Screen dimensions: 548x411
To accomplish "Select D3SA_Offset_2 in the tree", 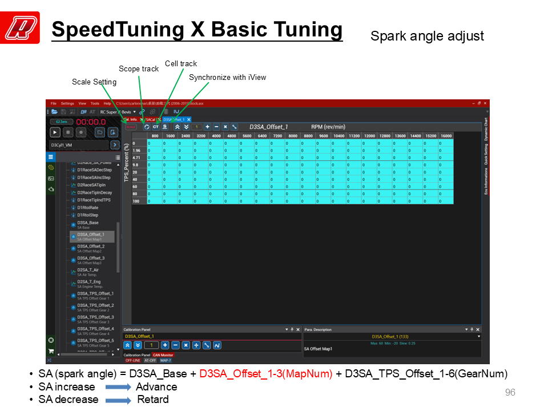I will (x=91, y=248).
